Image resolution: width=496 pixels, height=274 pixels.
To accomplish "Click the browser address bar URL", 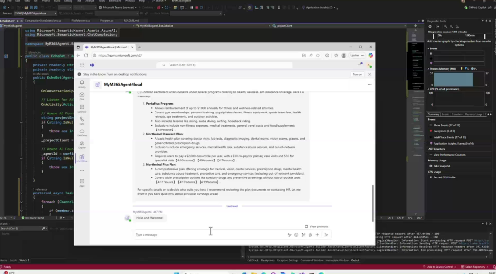I will 120,55.
